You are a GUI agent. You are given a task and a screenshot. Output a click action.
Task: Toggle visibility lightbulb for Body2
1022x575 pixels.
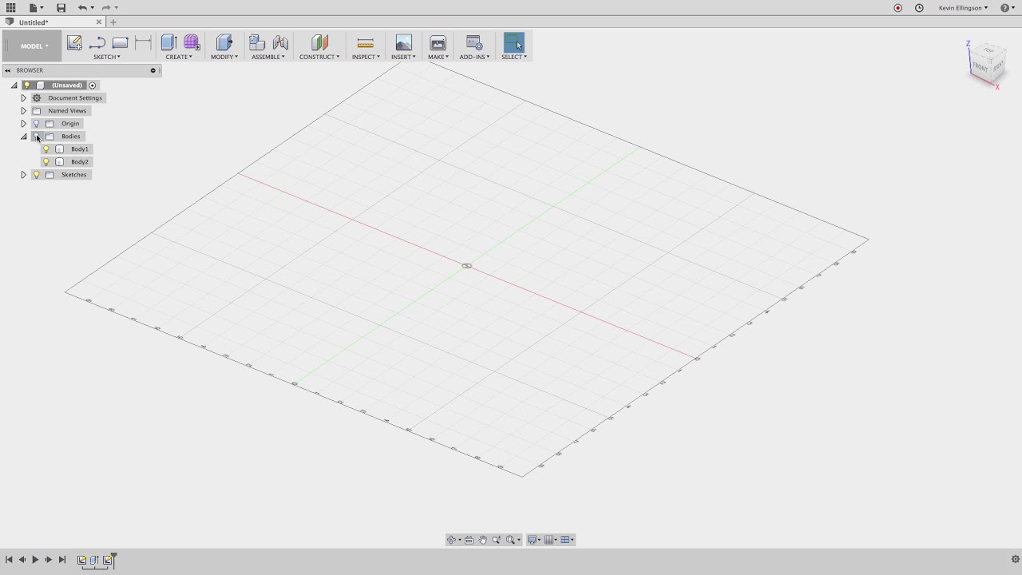click(46, 162)
